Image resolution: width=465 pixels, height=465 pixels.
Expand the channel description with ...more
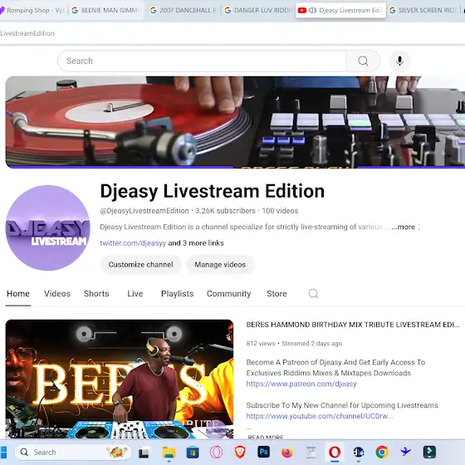[x=403, y=228]
